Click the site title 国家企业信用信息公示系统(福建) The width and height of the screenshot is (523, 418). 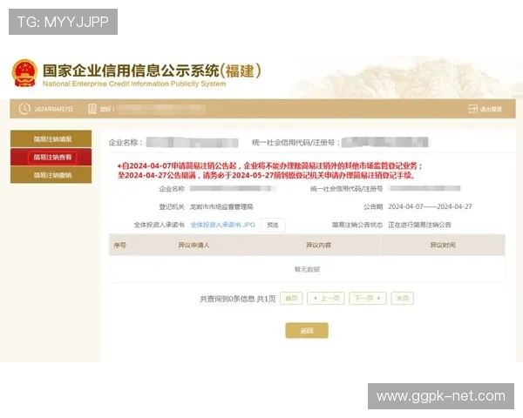tap(152, 71)
